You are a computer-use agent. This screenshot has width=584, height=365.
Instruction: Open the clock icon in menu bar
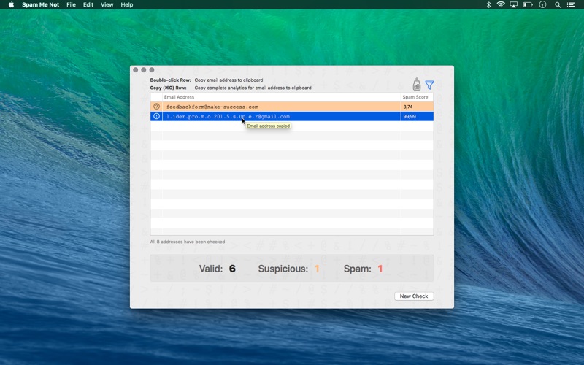[x=542, y=4]
